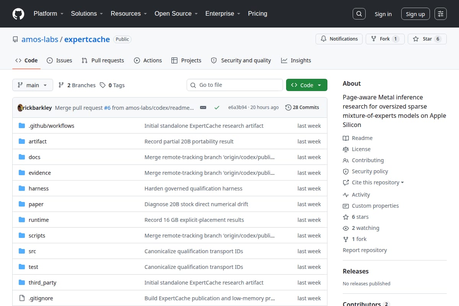
Task: Click the Readme book icon in About
Action: (x=346, y=138)
